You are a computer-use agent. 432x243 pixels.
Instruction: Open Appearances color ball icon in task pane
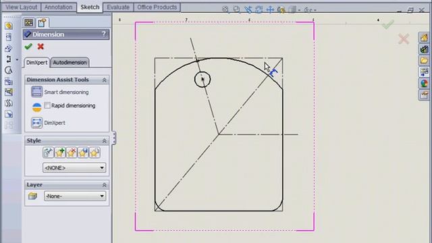(424, 83)
